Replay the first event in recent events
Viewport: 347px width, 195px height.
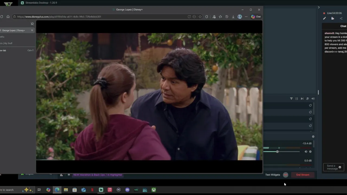[310, 105]
